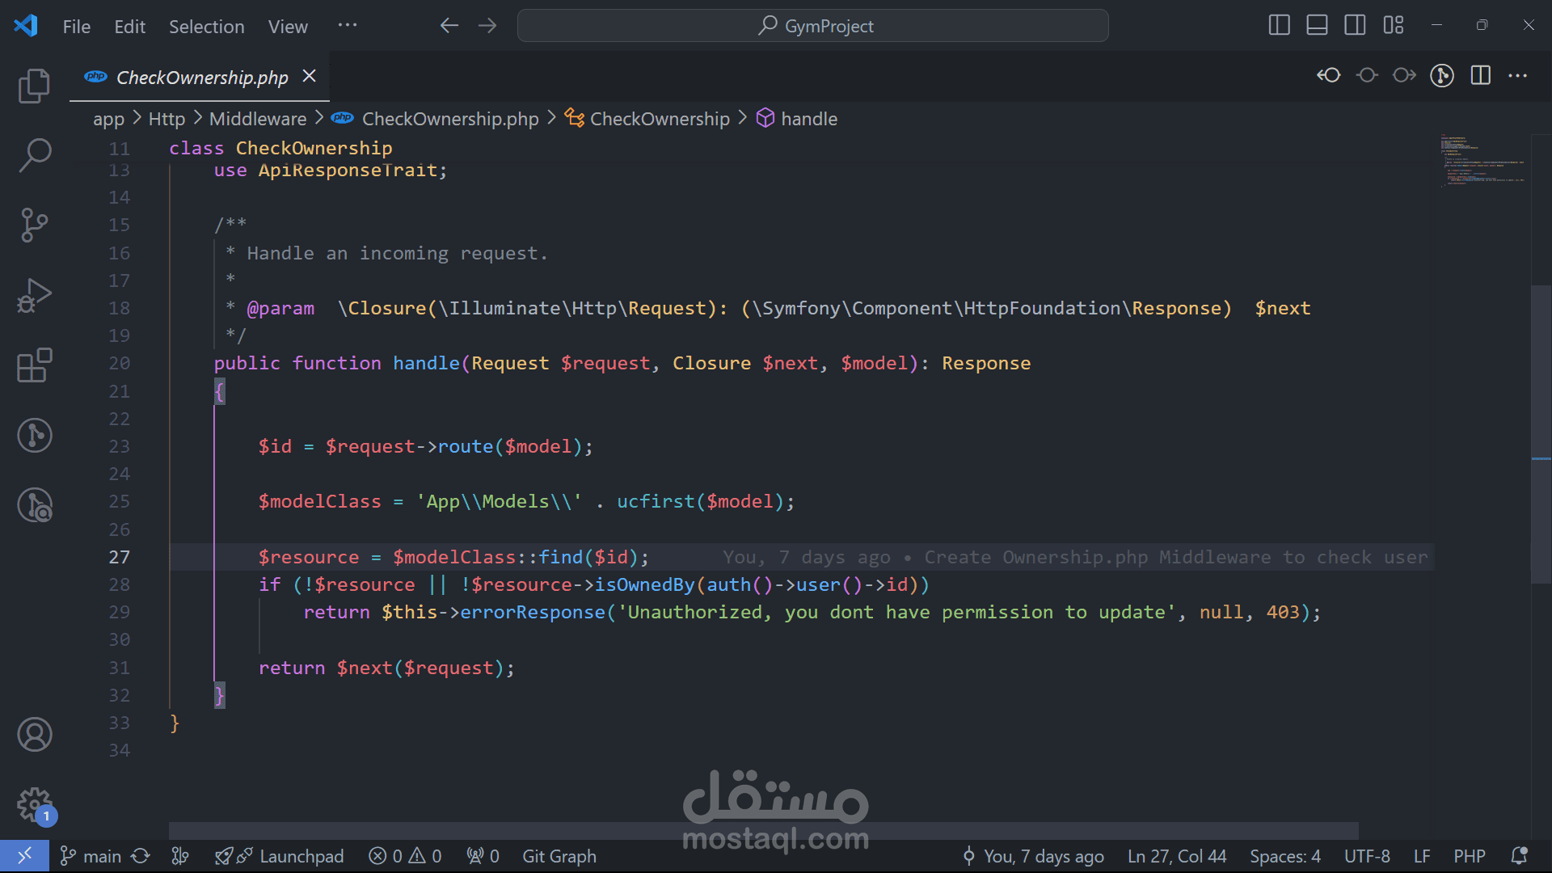Open the Extensions view
Viewport: 1552px width, 873px height.
coord(34,365)
